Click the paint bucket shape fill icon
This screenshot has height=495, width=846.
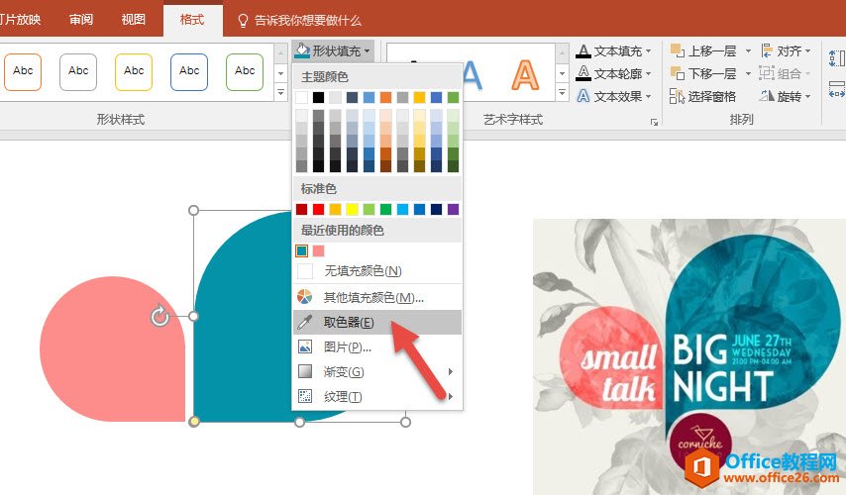pyautogui.click(x=302, y=50)
